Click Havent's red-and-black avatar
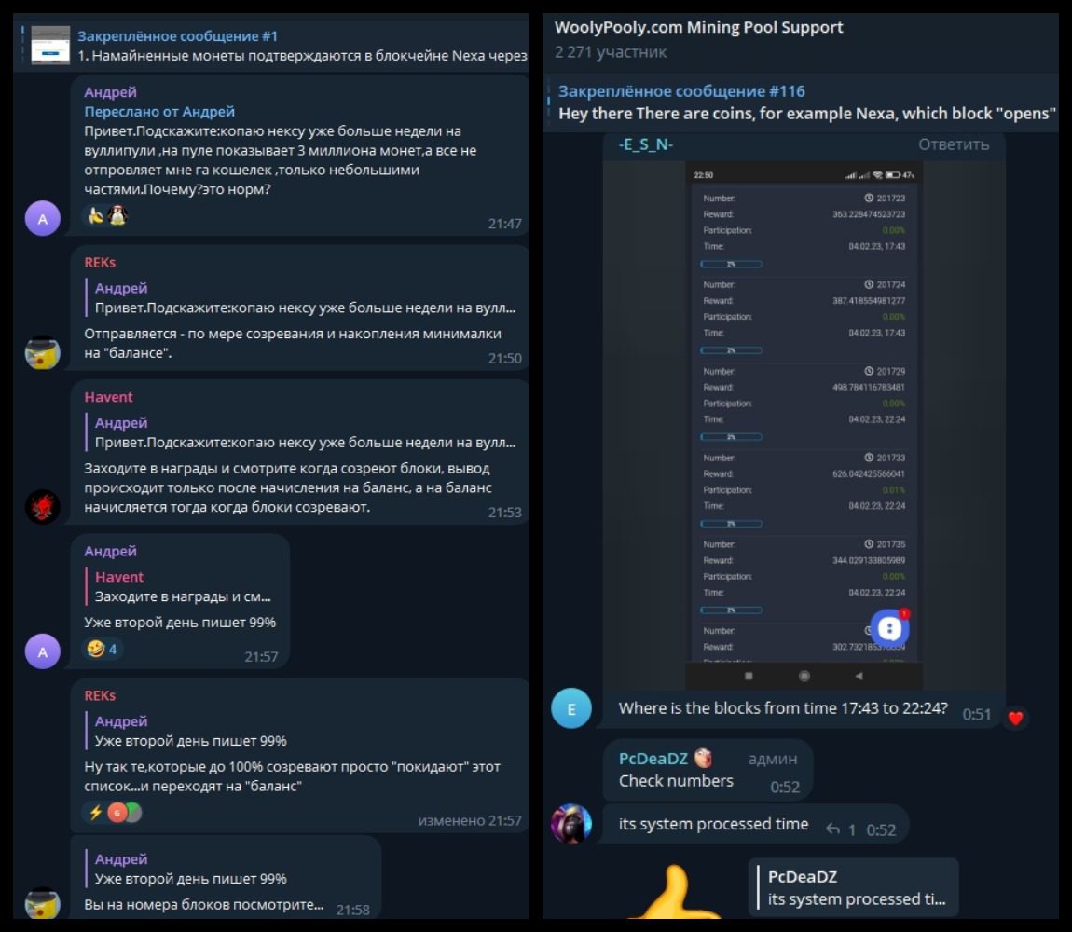Viewport: 1072px width, 932px height. tap(42, 507)
